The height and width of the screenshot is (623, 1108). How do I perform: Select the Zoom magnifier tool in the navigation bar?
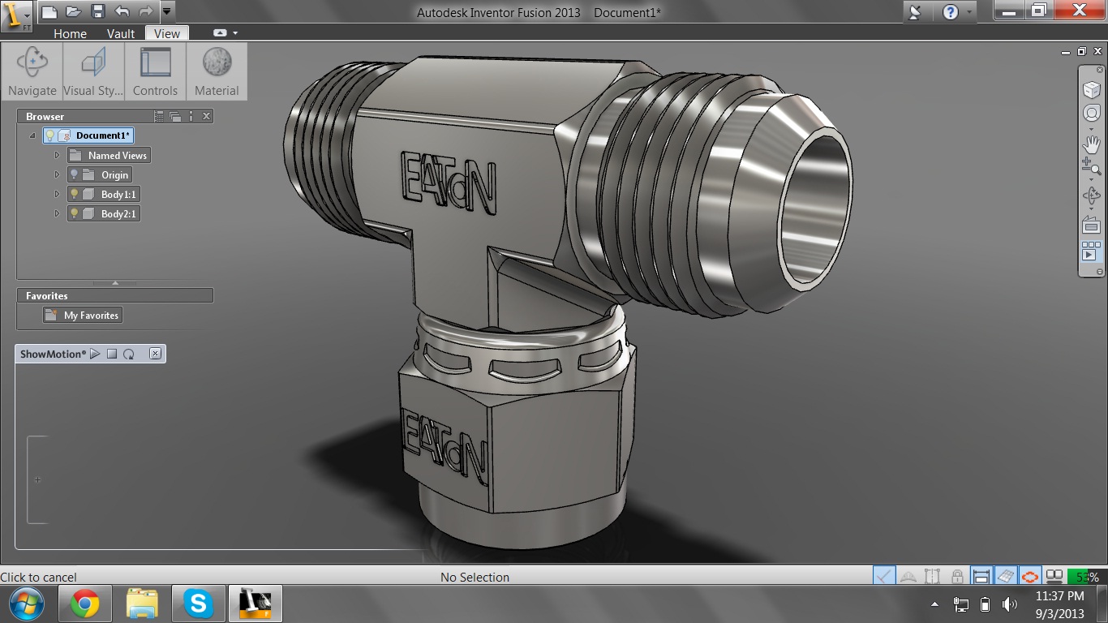(x=1091, y=167)
